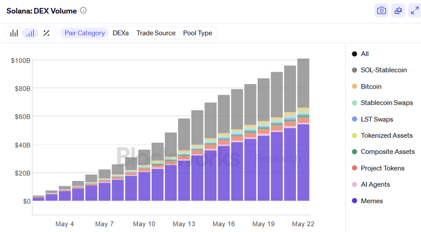Image resolution: width=421 pixels, height=232 pixels.
Task: Select the cumulative bar chart view
Action: 30,33
